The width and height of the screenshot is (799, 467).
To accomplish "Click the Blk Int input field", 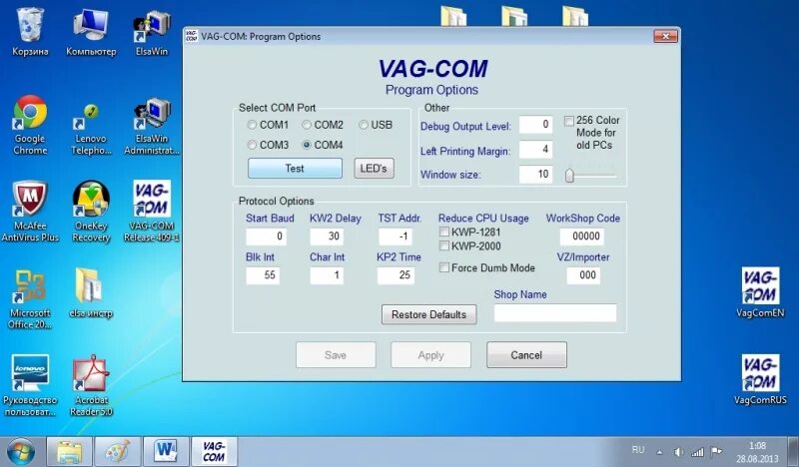I will click(263, 275).
